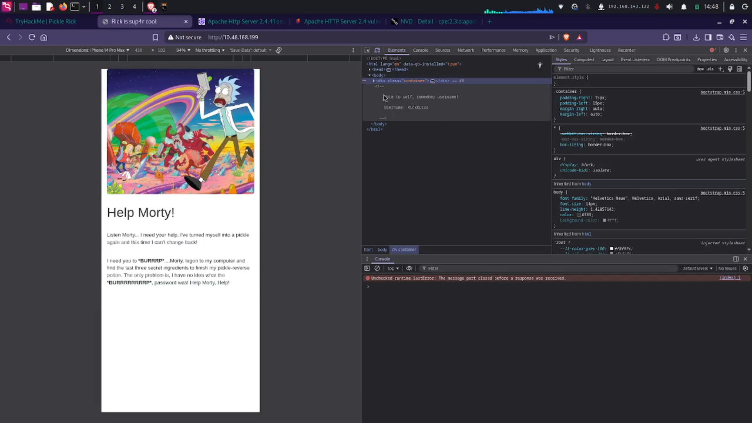Open the console top context dropdown
752x423 pixels.
click(393, 268)
